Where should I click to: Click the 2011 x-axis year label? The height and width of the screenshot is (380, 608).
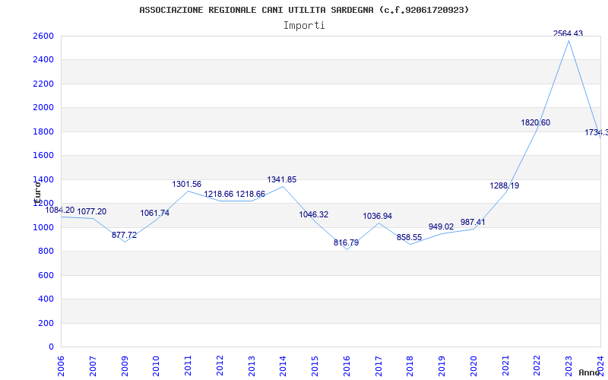tap(188, 366)
